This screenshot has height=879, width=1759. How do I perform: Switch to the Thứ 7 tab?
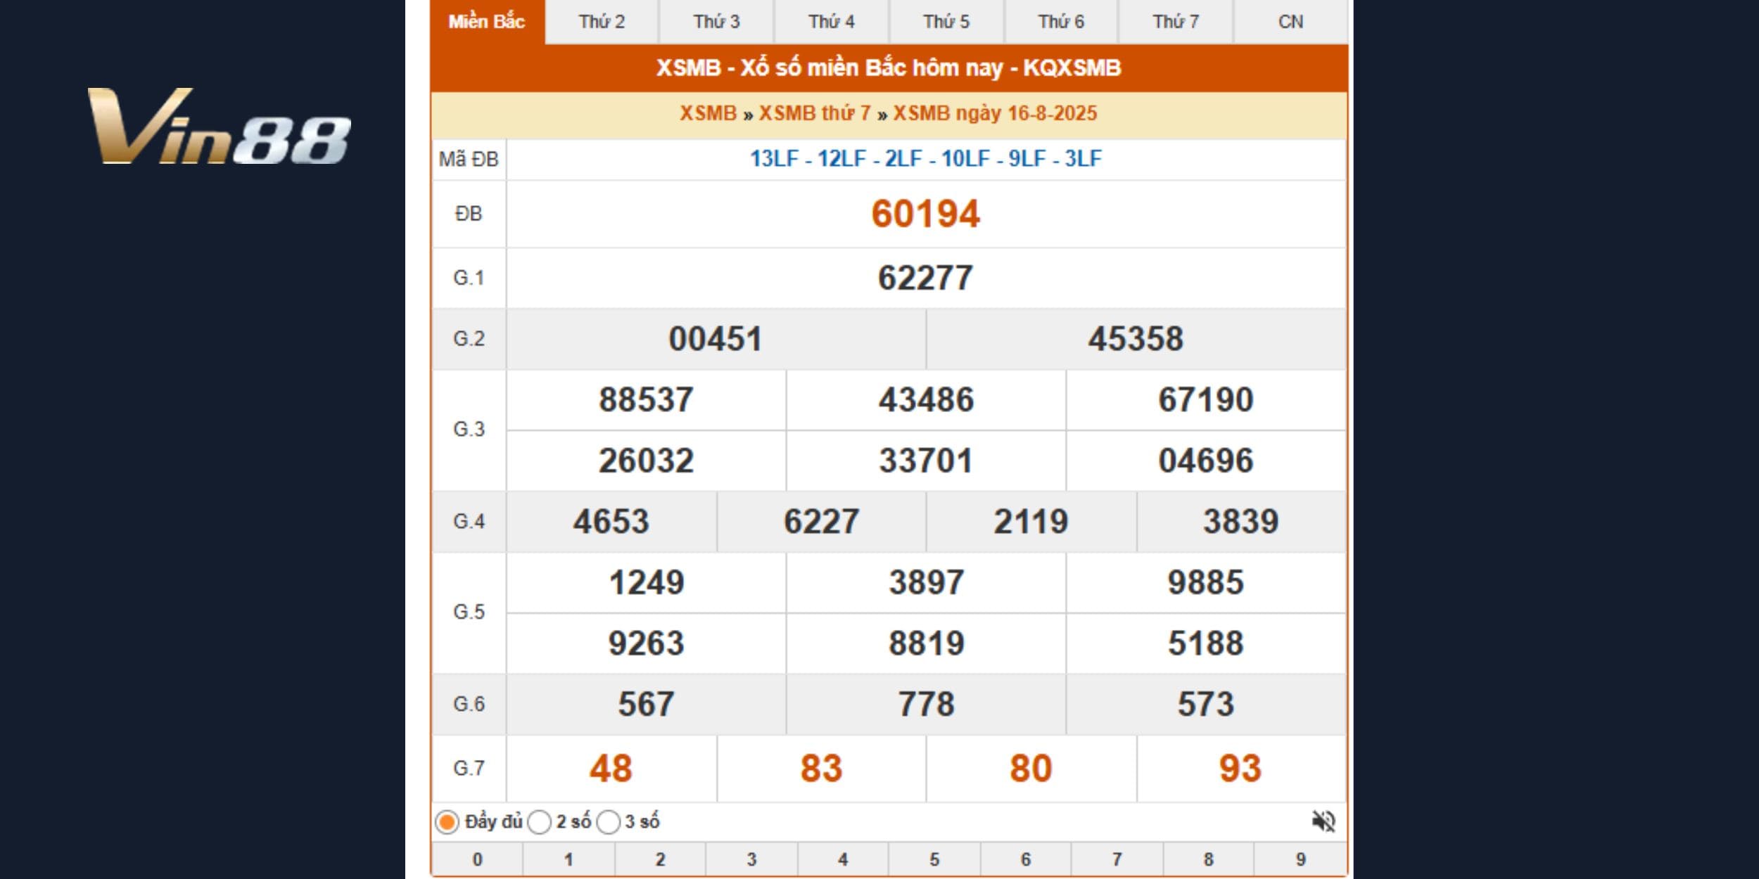[x=1176, y=22]
